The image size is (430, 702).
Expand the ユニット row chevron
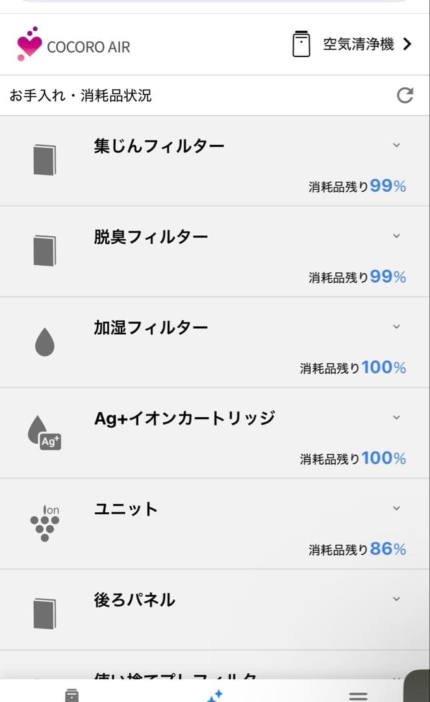click(397, 508)
